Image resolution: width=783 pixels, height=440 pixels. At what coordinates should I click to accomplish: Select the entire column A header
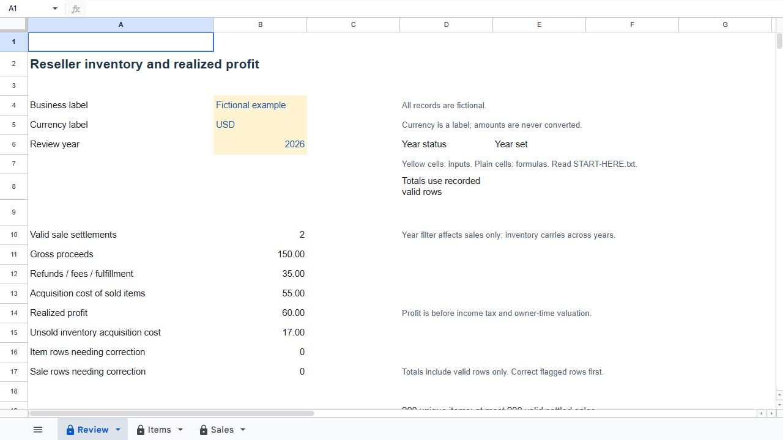[x=121, y=24]
